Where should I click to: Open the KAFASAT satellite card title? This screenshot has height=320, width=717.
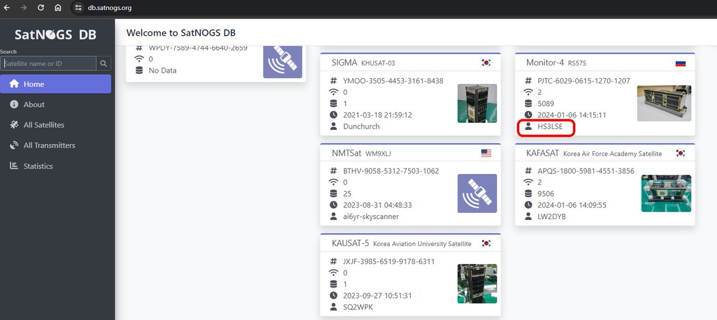tap(543, 153)
